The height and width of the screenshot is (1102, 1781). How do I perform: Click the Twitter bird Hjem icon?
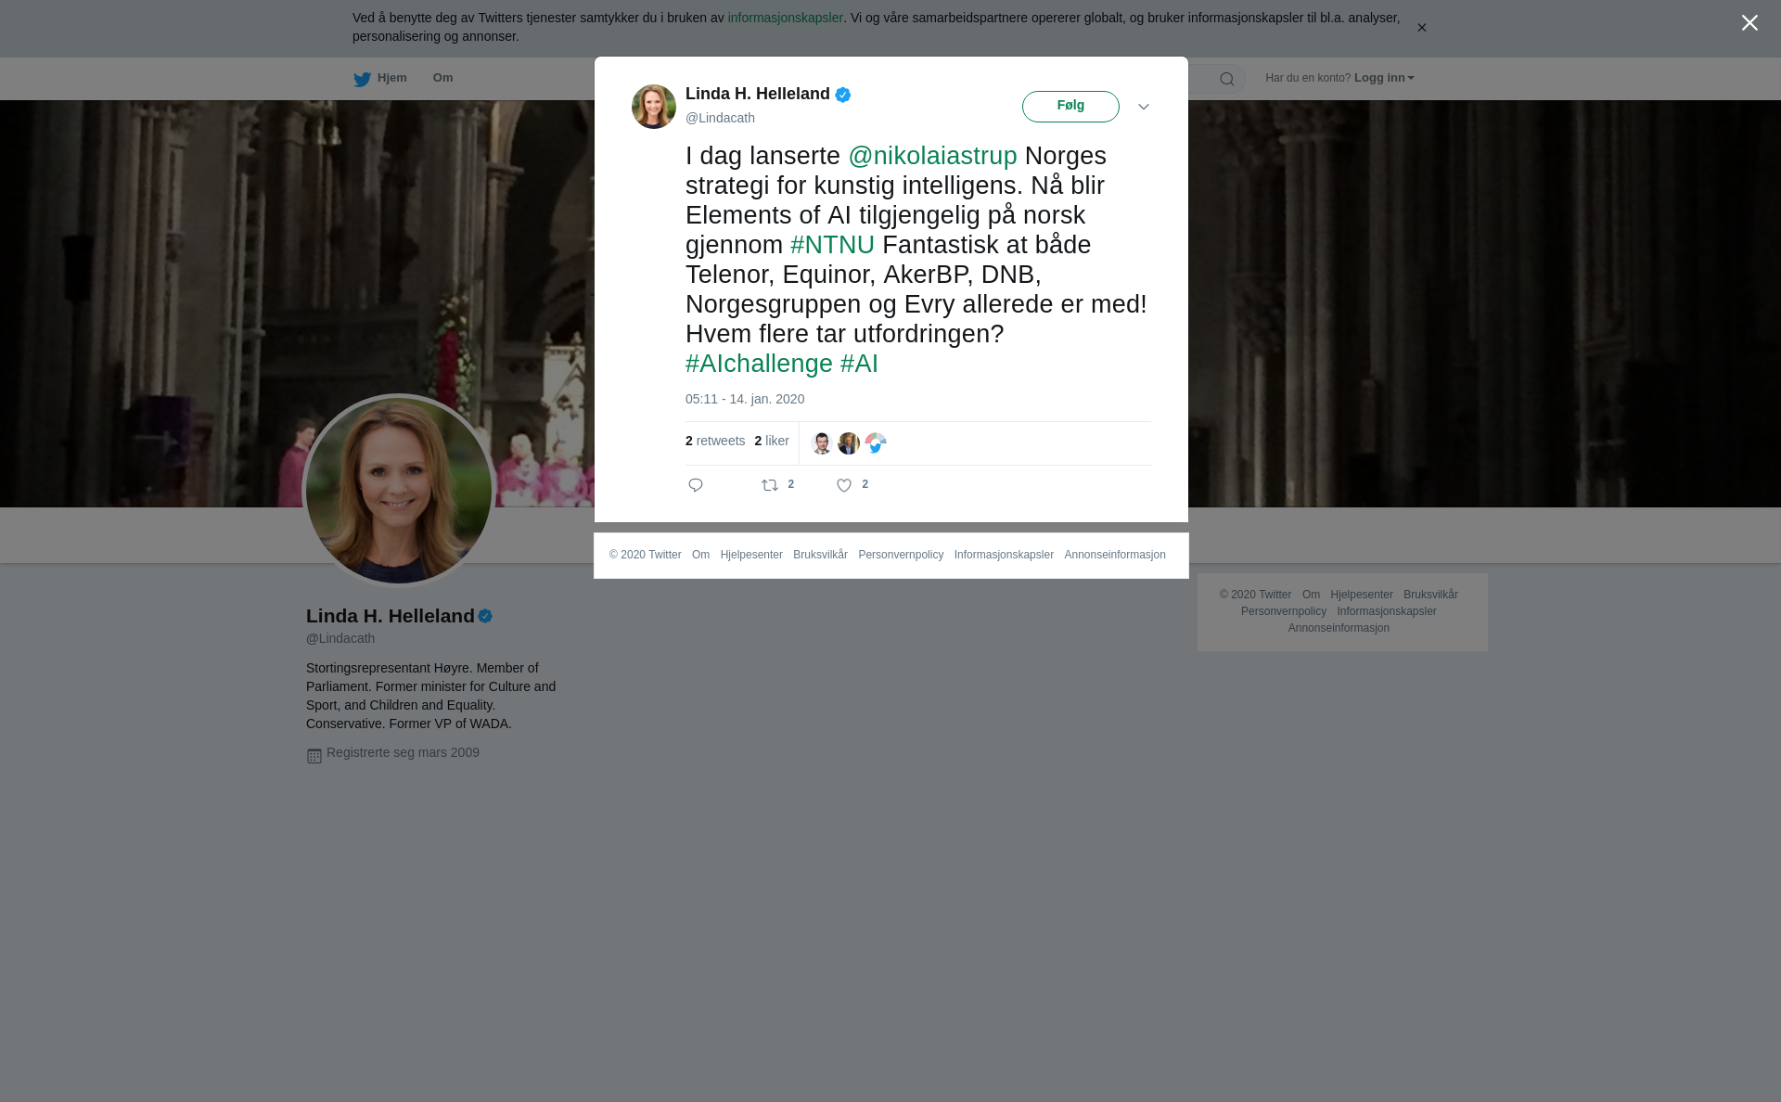click(x=362, y=79)
